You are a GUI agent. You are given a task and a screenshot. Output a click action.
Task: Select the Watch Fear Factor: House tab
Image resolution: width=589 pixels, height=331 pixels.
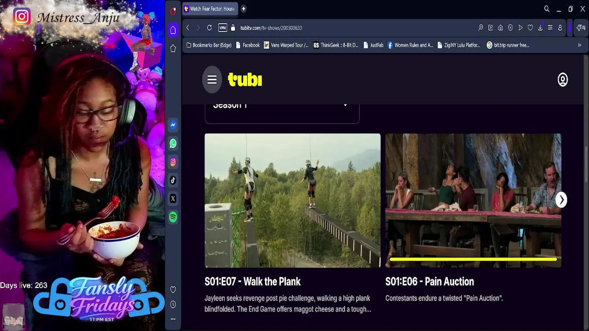[210, 9]
